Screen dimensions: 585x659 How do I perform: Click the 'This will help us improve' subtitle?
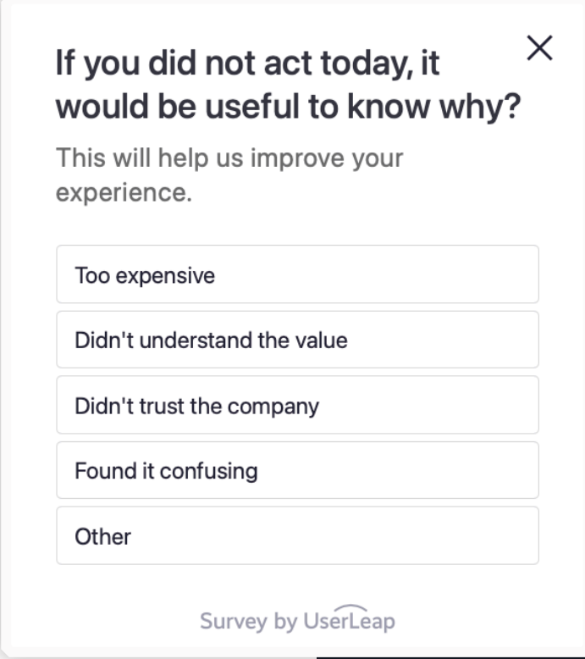pos(229,175)
